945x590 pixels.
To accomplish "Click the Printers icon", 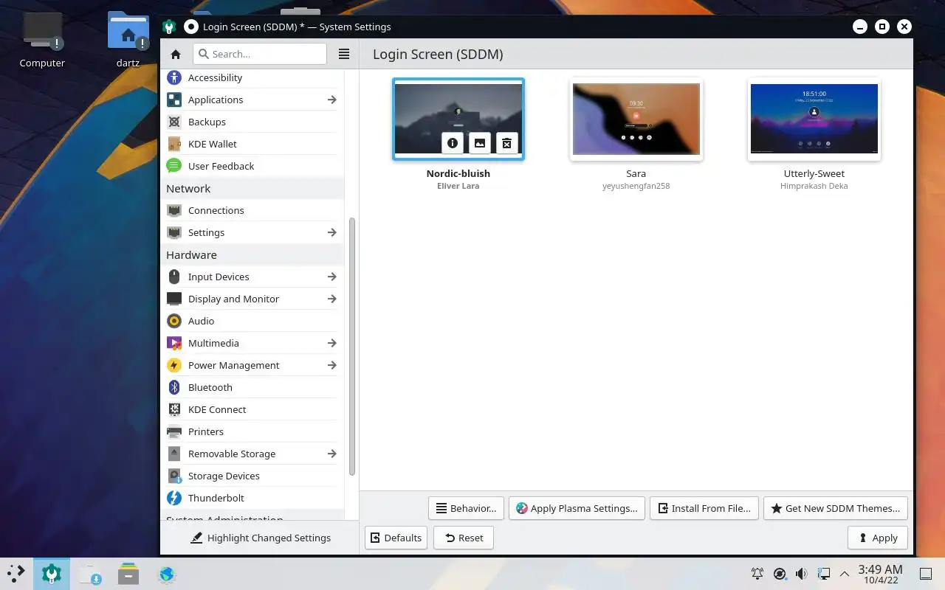I will point(174,431).
